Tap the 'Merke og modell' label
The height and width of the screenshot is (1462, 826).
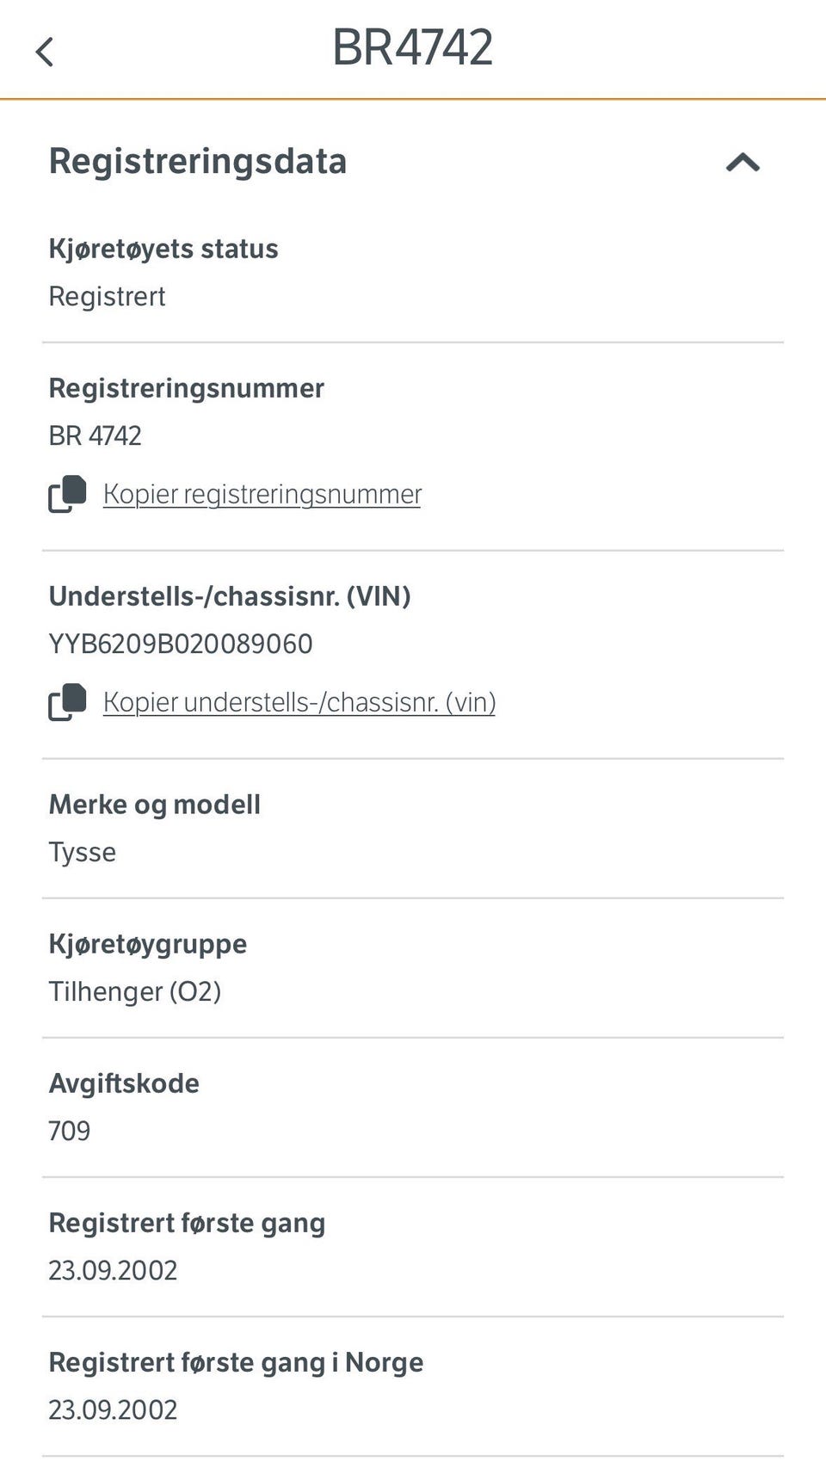(x=154, y=805)
